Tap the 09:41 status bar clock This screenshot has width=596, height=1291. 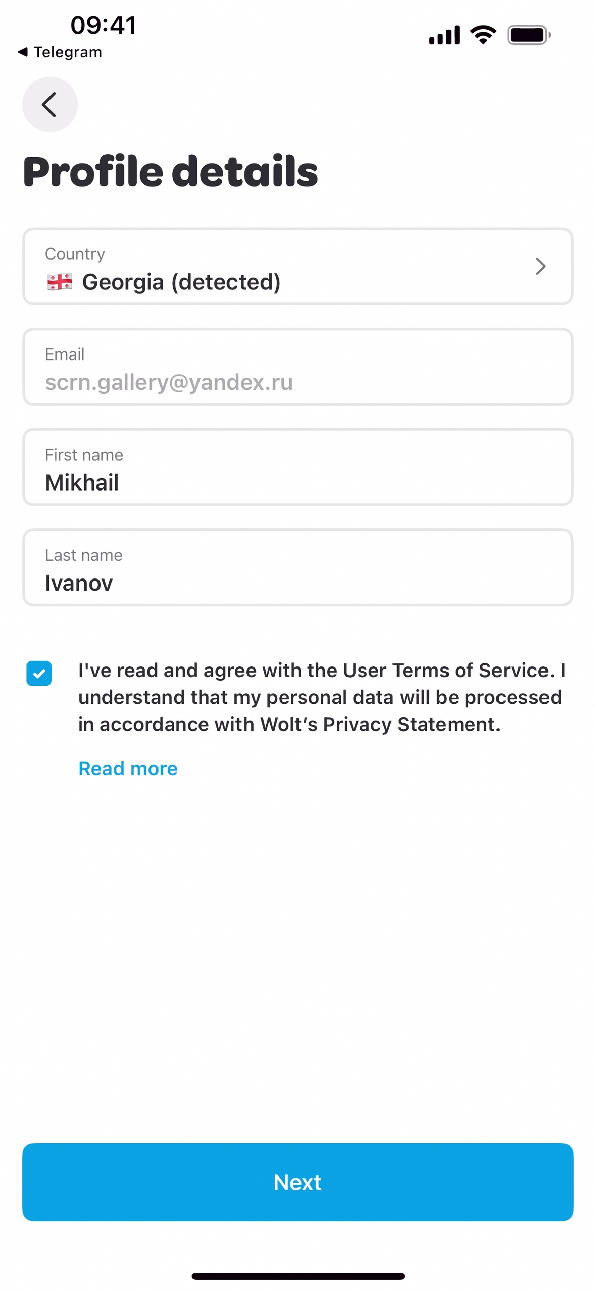pos(103,25)
